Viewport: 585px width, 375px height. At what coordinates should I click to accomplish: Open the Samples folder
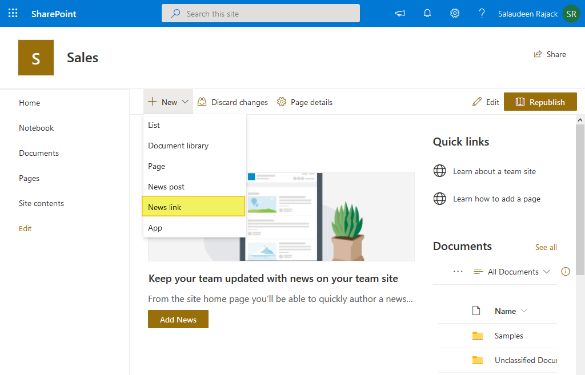pyautogui.click(x=508, y=336)
